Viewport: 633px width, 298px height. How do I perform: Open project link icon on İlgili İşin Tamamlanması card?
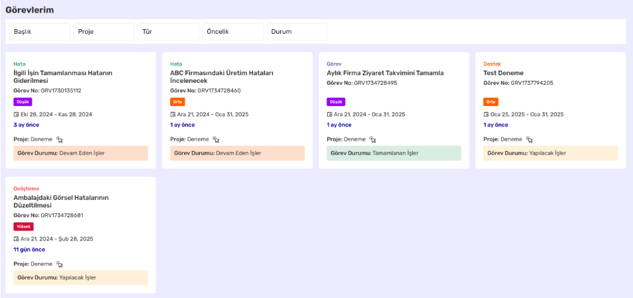[x=60, y=140]
